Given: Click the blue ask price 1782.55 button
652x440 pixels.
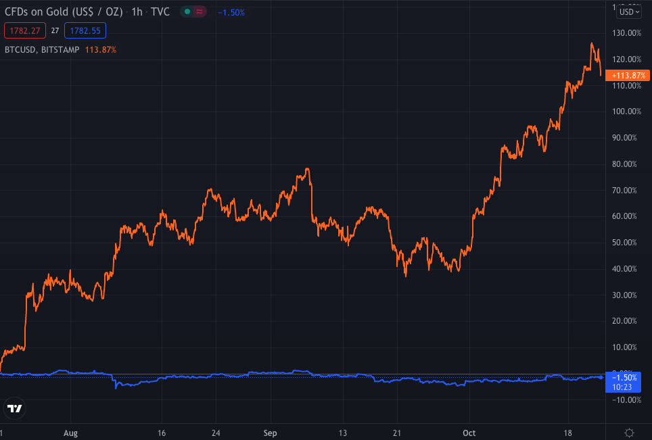Looking at the screenshot, I should pos(85,30).
